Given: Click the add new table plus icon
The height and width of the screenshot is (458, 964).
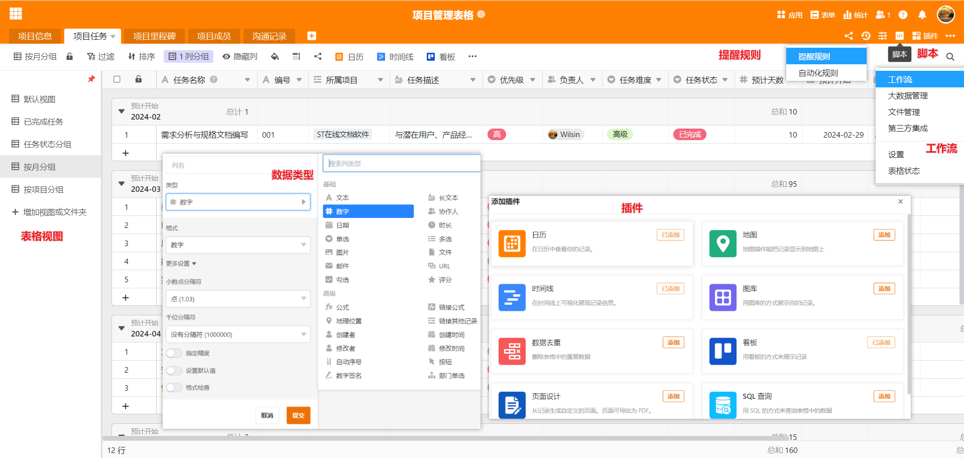Looking at the screenshot, I should tap(311, 36).
